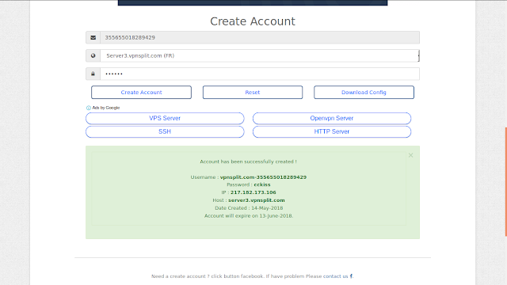Click the Ads by Google label
The width and height of the screenshot is (507, 285).
pos(106,108)
